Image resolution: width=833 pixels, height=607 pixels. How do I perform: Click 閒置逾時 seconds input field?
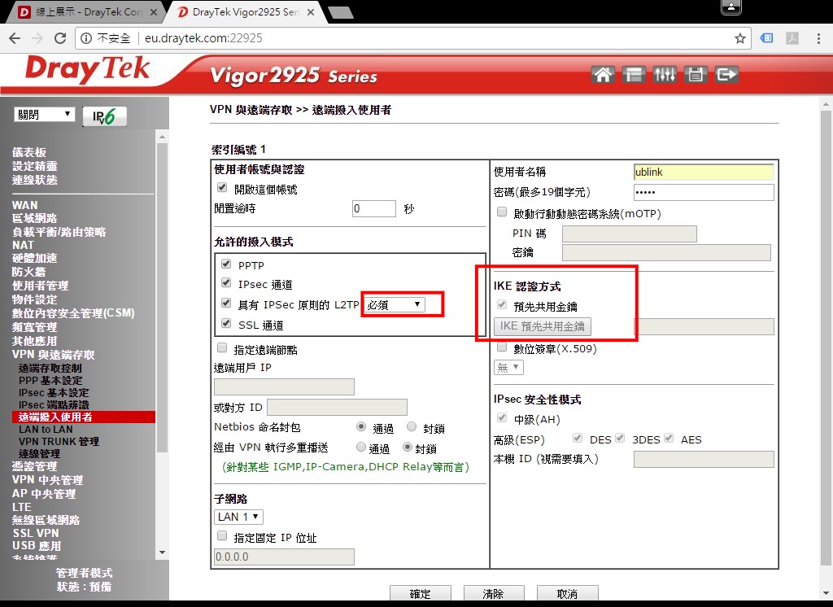[374, 208]
